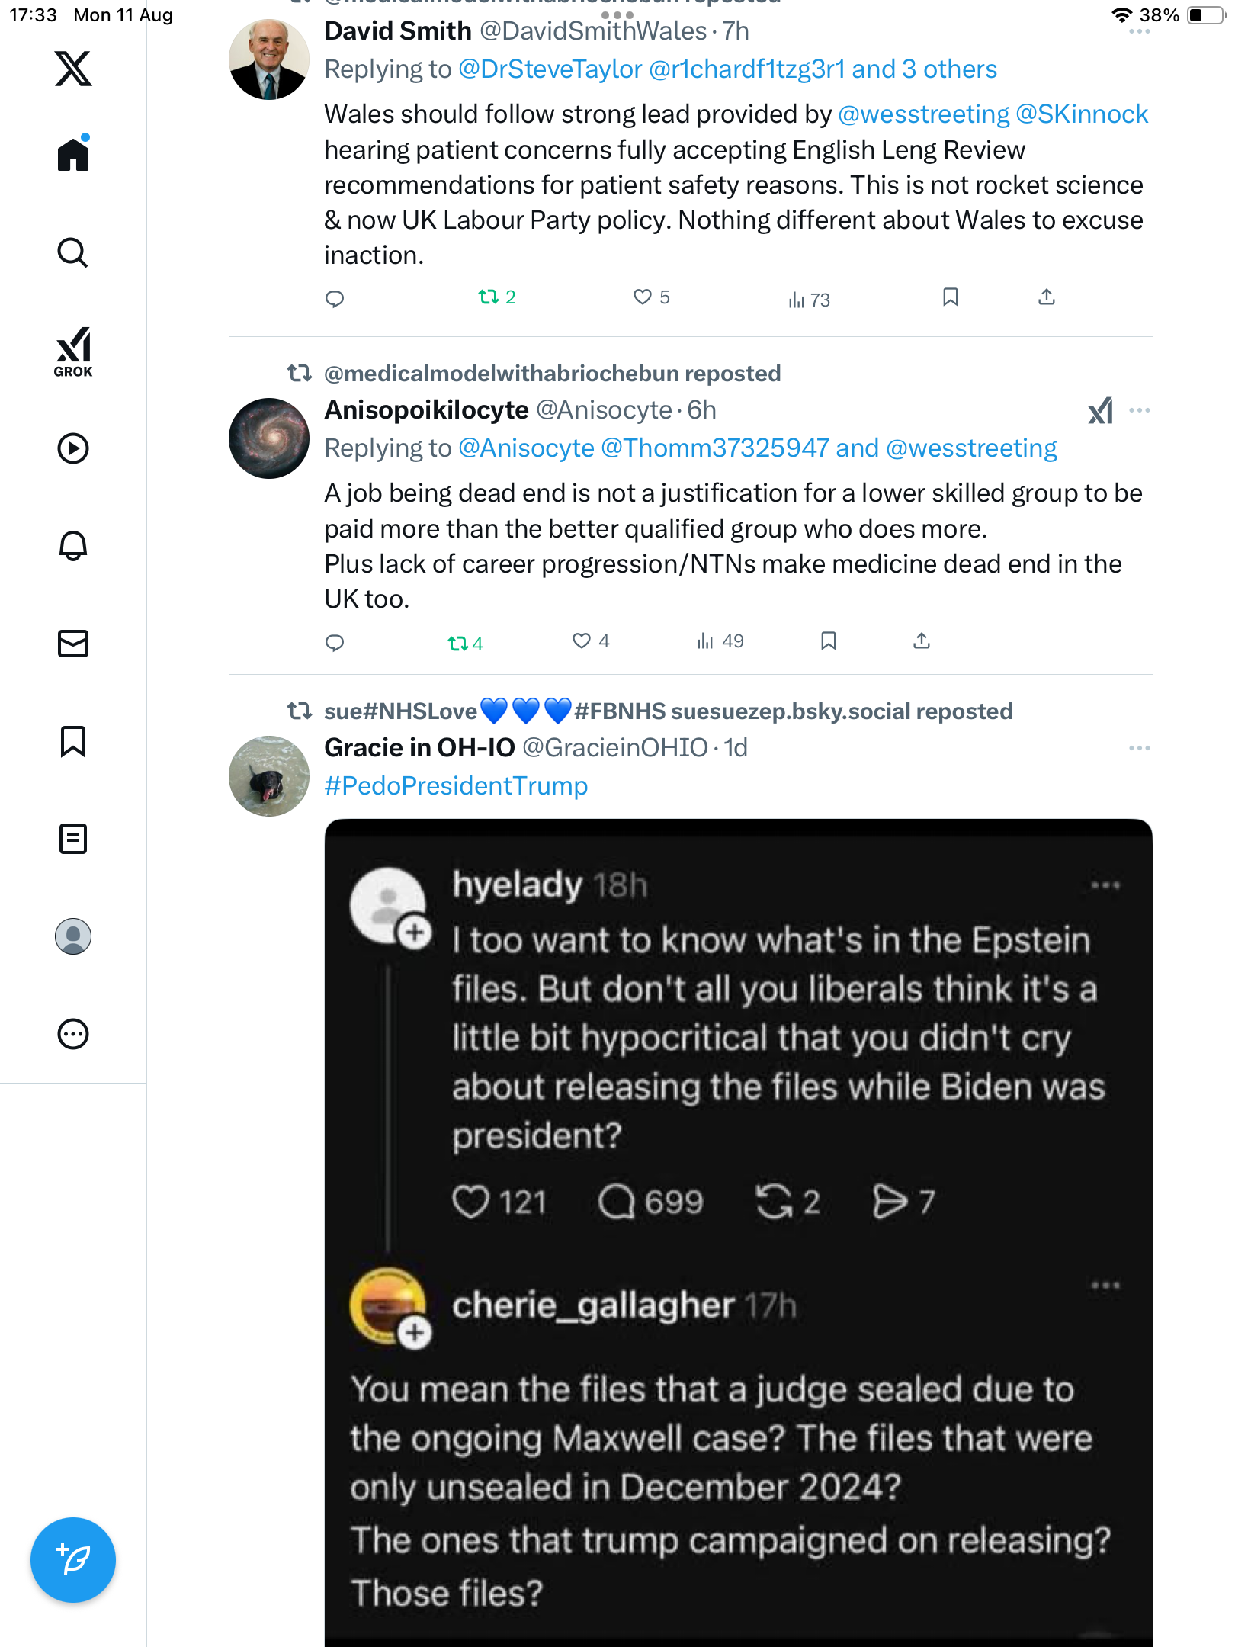Click the compose new post button
The width and height of the screenshot is (1235, 1647).
[73, 1559]
